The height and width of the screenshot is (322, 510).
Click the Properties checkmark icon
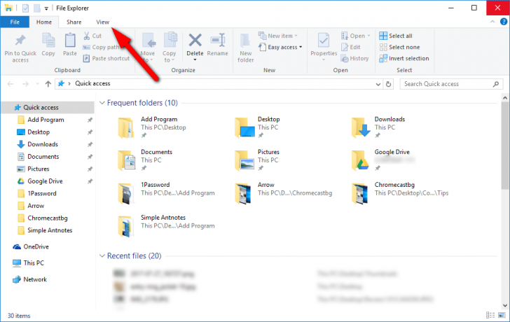[x=324, y=41]
